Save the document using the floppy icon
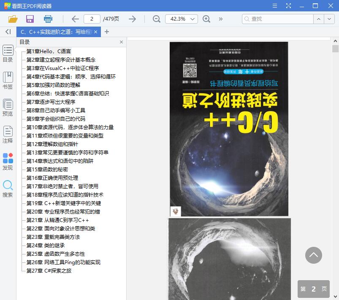 point(30,19)
